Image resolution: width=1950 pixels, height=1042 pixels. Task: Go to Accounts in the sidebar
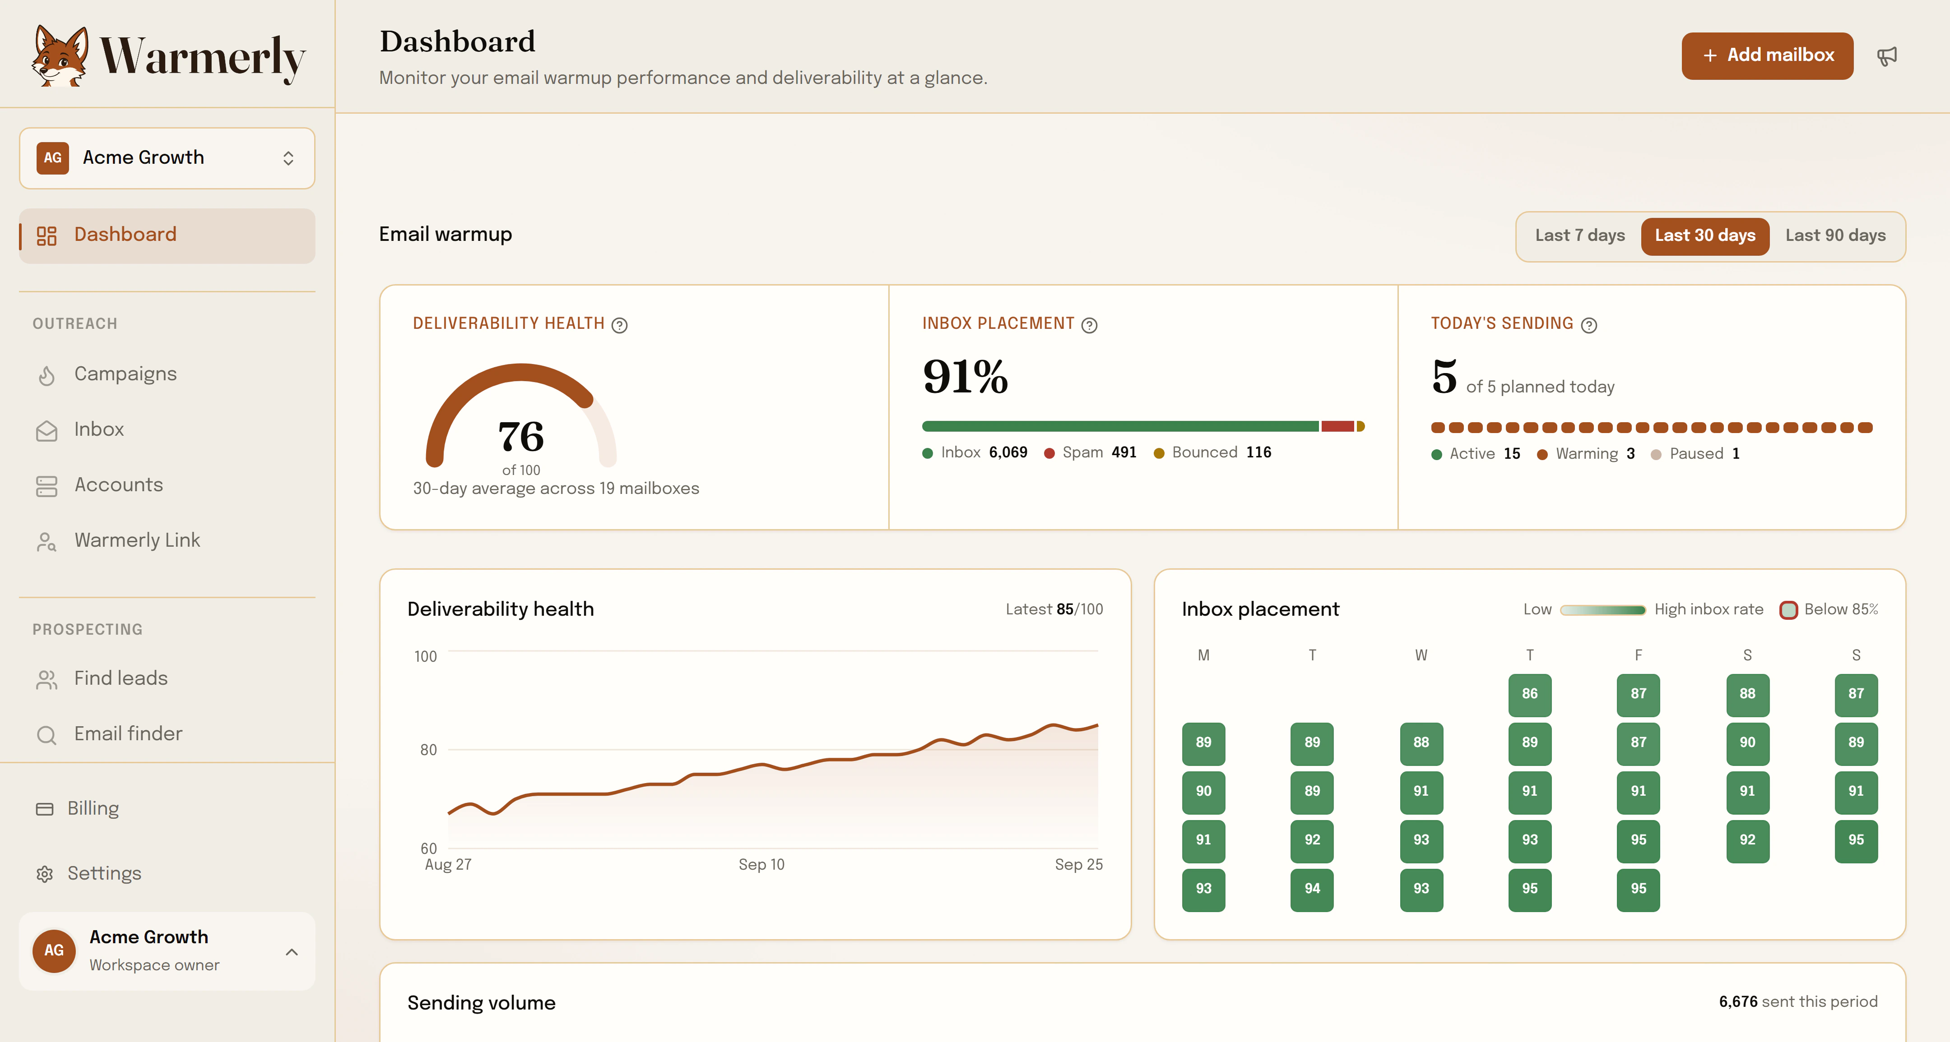(167, 486)
